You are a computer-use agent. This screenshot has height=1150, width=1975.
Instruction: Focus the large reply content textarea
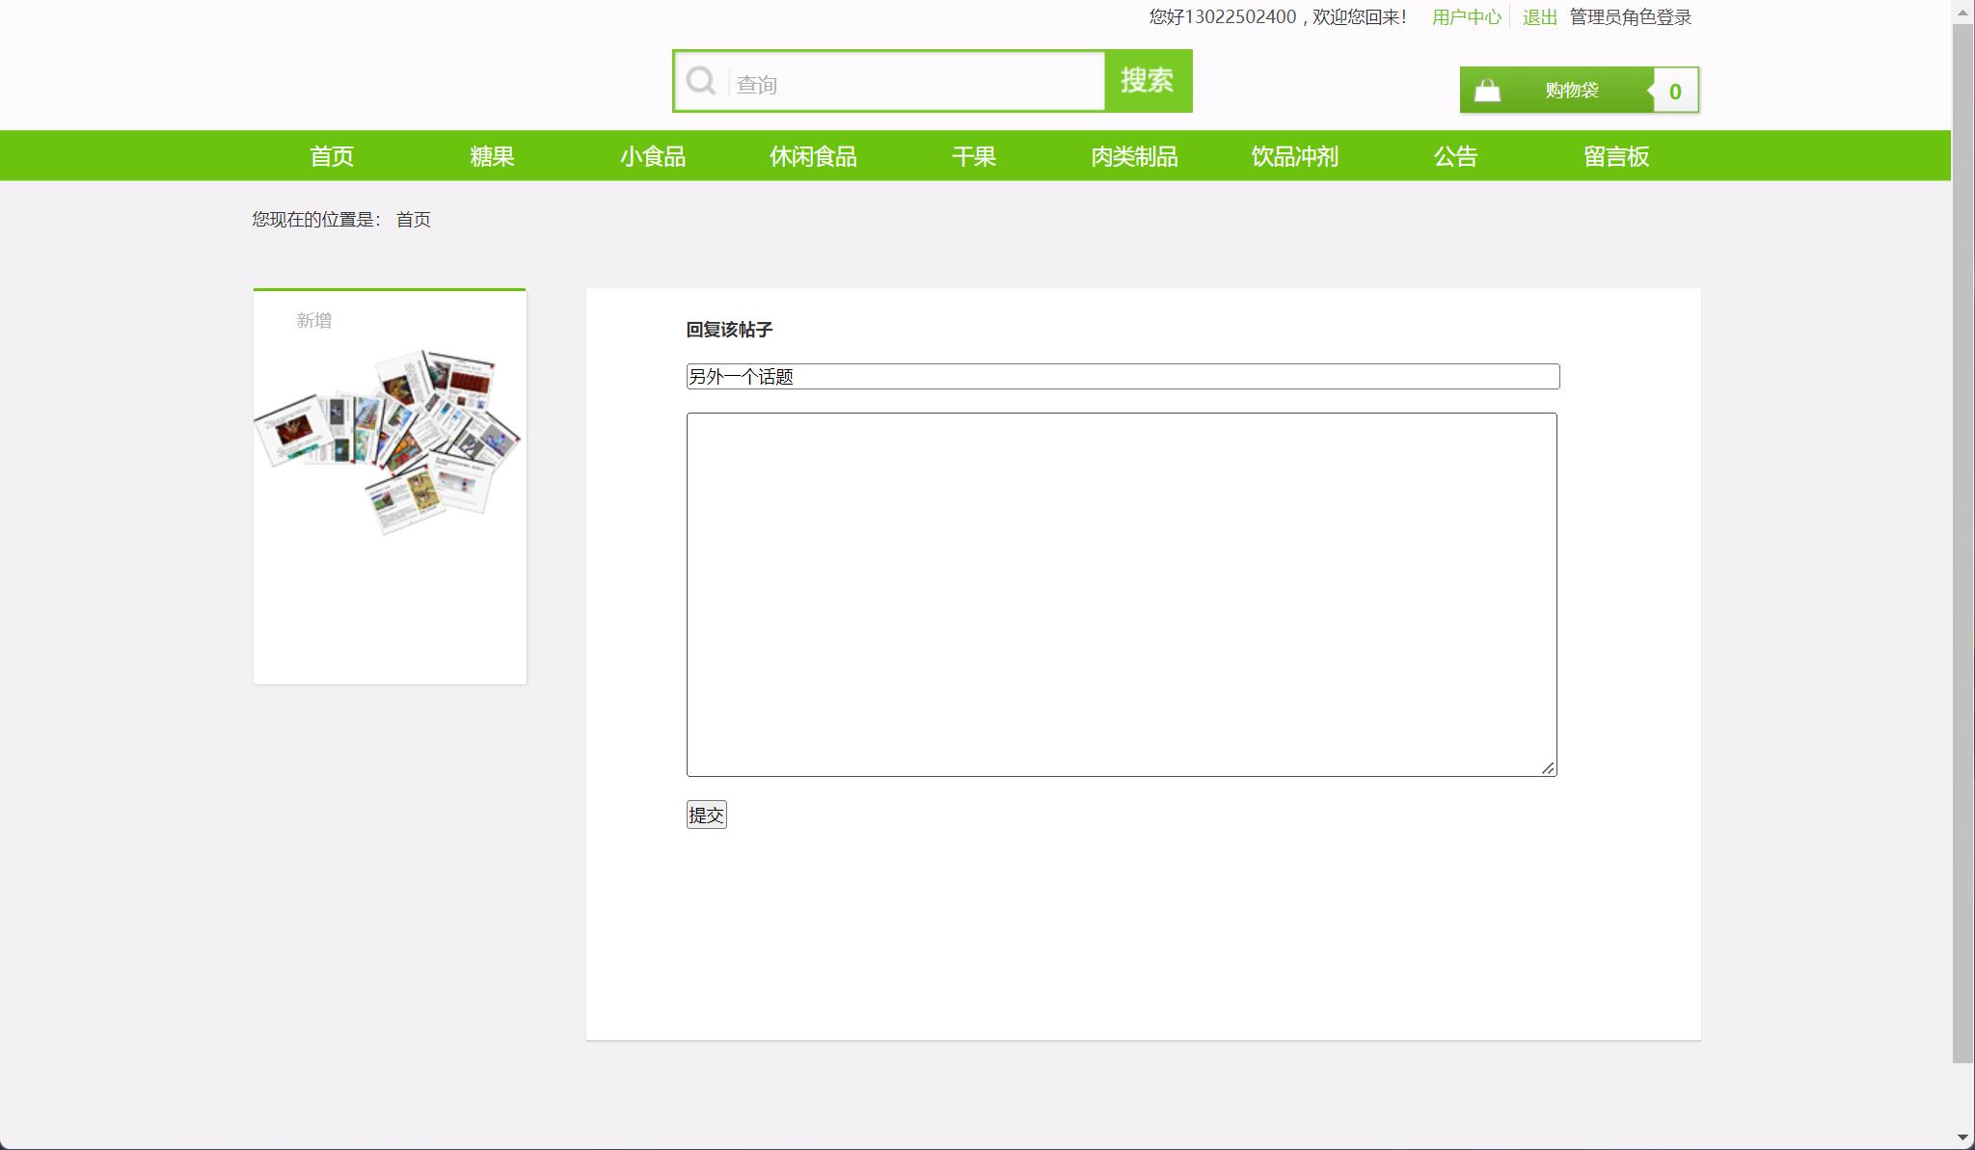tap(1122, 594)
